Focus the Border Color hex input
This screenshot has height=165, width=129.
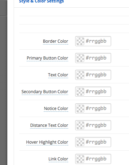tap(98, 41)
